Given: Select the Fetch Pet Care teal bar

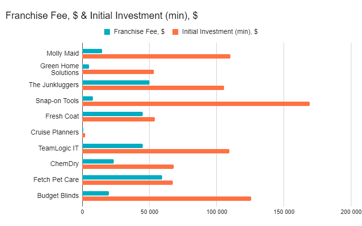Looking at the screenshot, I should tap(122, 177).
